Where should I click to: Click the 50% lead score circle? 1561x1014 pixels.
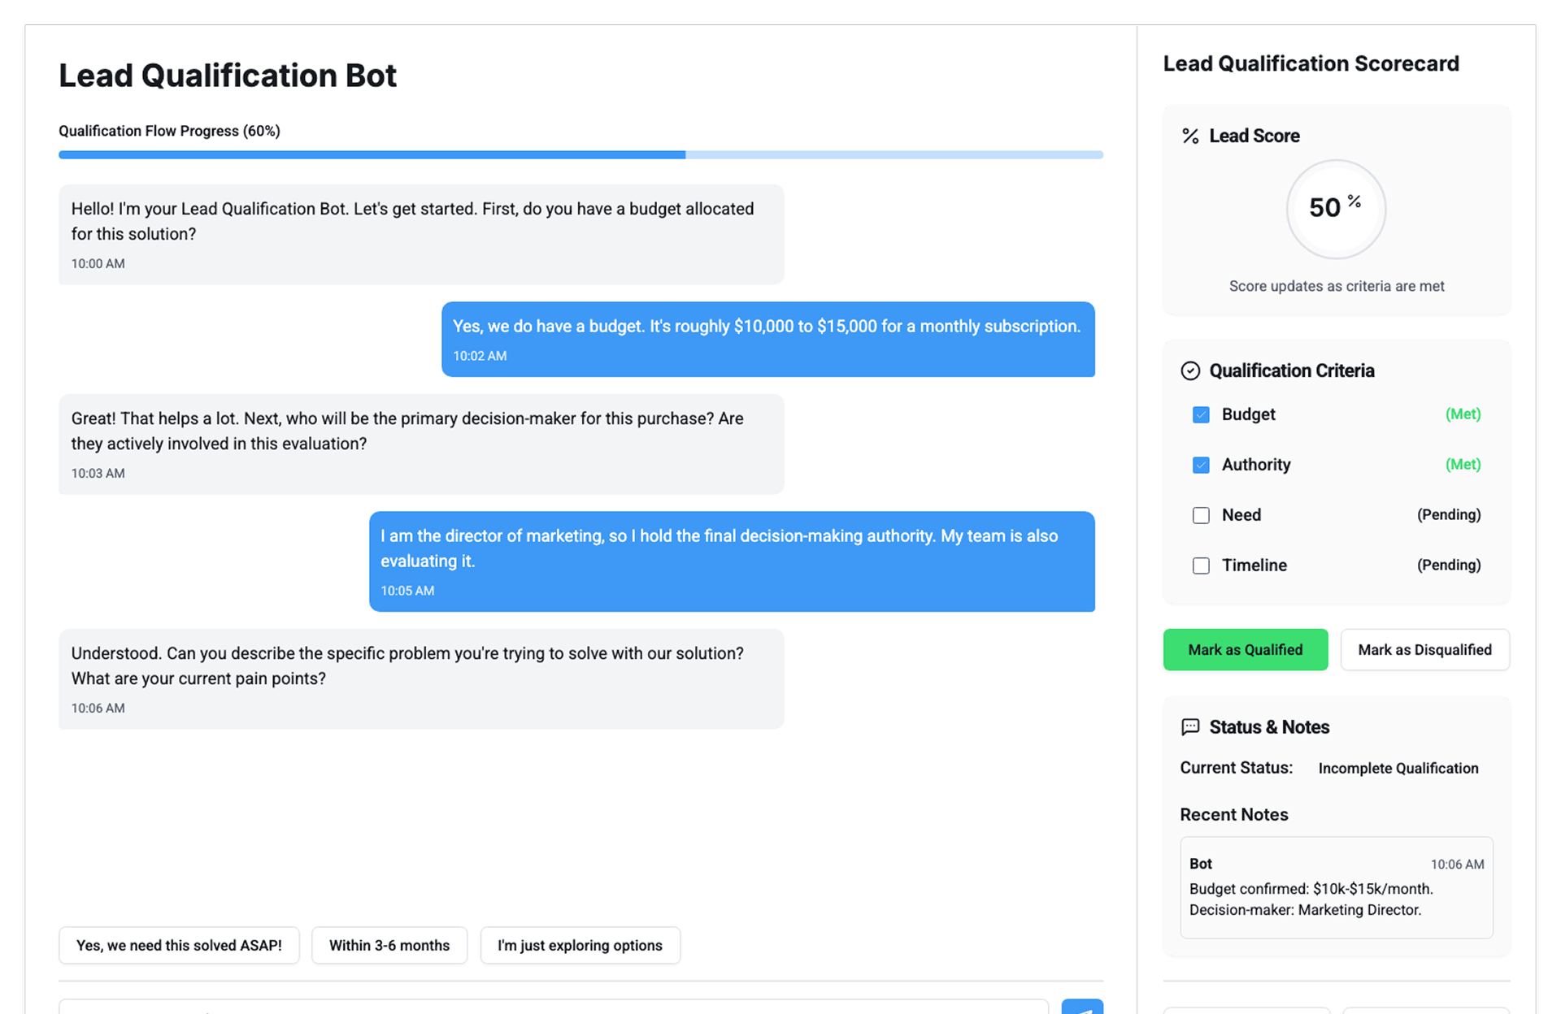coord(1335,209)
